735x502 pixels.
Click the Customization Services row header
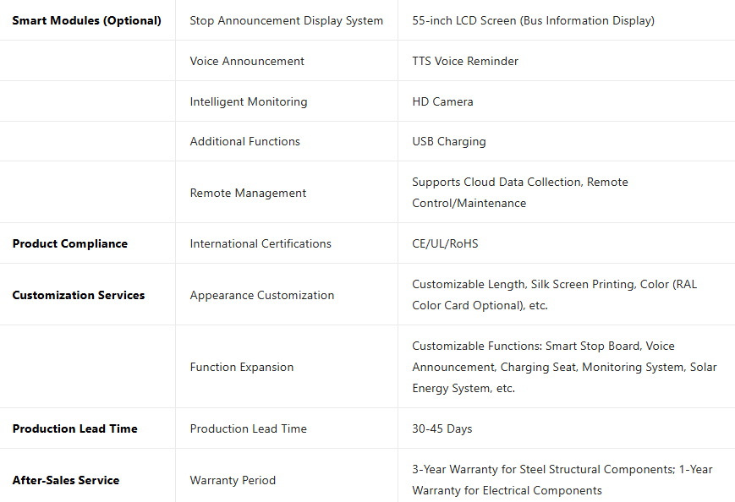click(79, 295)
